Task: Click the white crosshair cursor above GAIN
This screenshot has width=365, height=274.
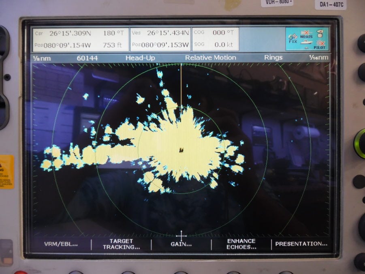Action: pyautogui.click(x=181, y=236)
